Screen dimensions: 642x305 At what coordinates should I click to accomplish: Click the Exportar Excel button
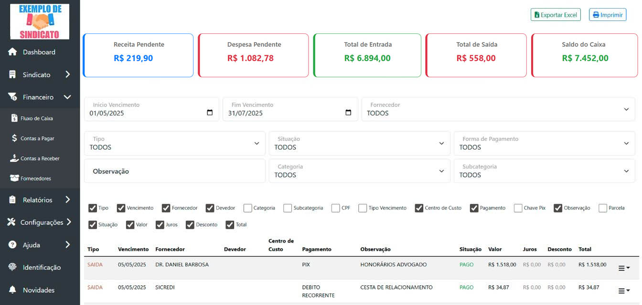click(x=556, y=15)
